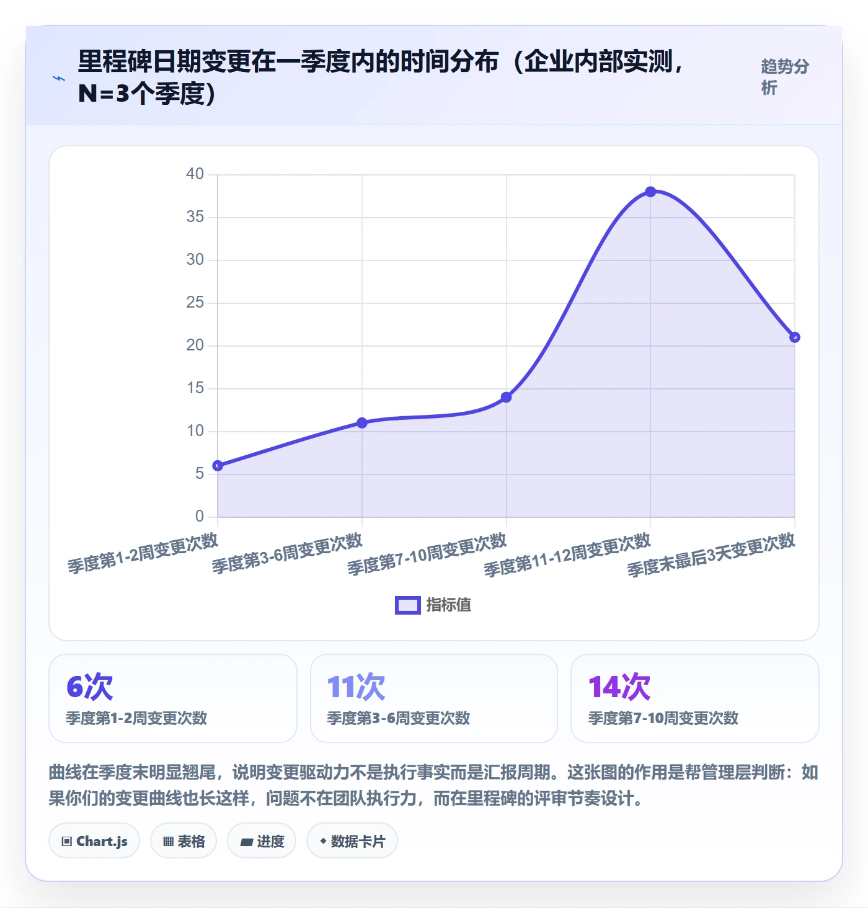Toggle the 指标值 legend color box
Screen dimensions: 868x908
tap(408, 605)
